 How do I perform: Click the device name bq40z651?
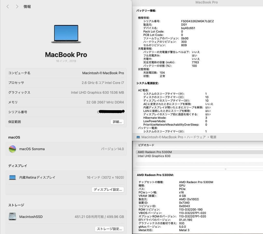(188, 28)
